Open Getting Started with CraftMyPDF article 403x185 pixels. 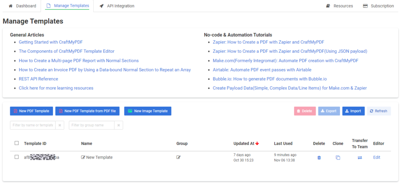click(51, 42)
